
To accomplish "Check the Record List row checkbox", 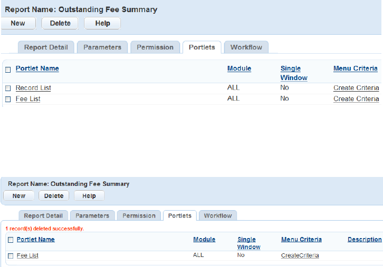I will (8, 88).
